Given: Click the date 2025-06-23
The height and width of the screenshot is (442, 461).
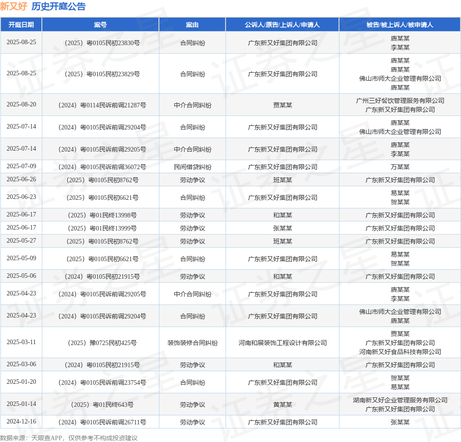Looking at the screenshot, I should pyautogui.click(x=22, y=197).
